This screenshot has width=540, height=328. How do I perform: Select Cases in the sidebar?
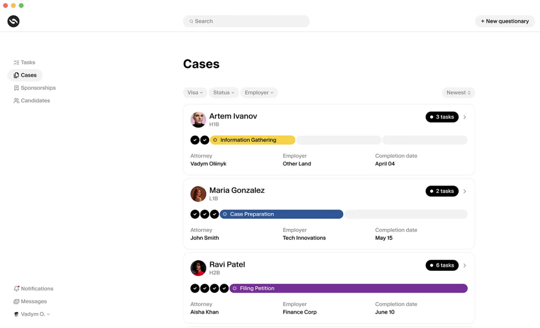pos(25,75)
